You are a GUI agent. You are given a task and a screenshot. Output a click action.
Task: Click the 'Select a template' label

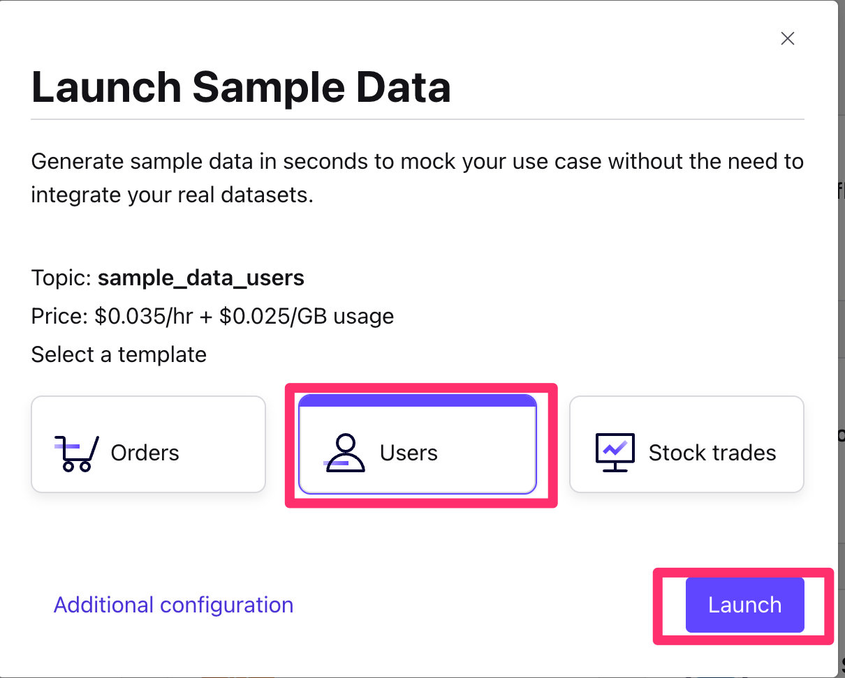coord(119,355)
